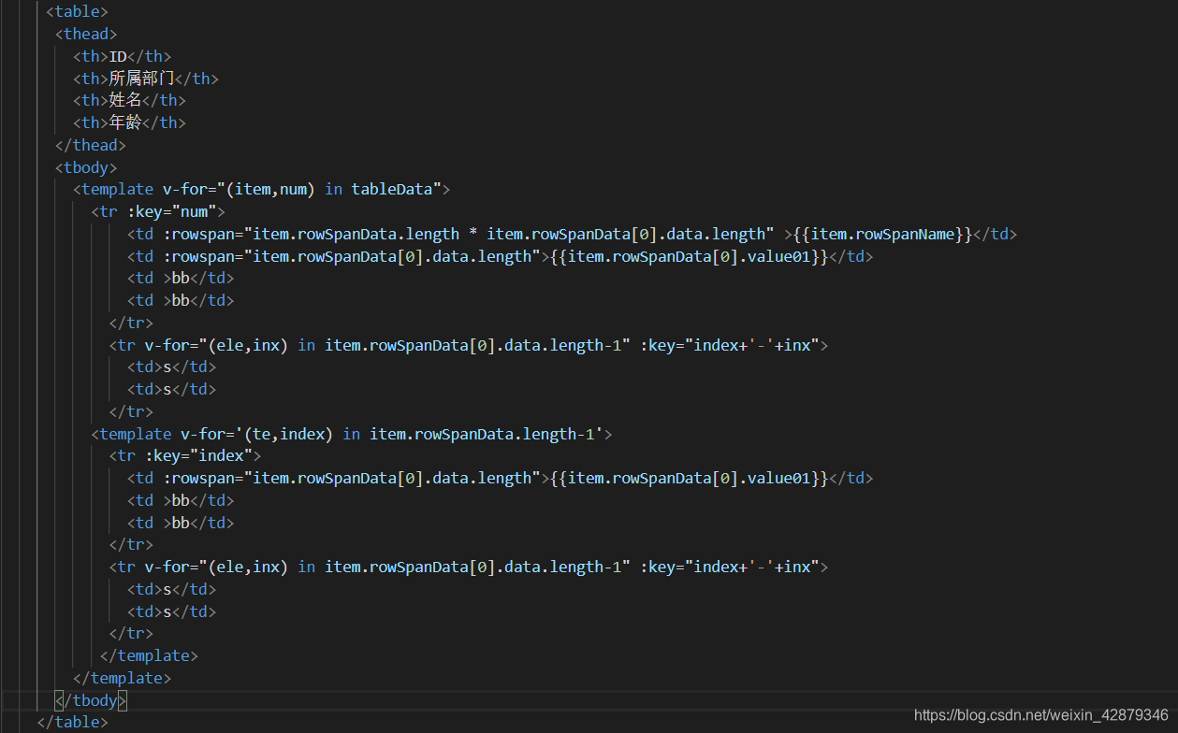Click the :key="index" attribute on tr
Viewport: 1178px width, 733px height.
point(198,456)
